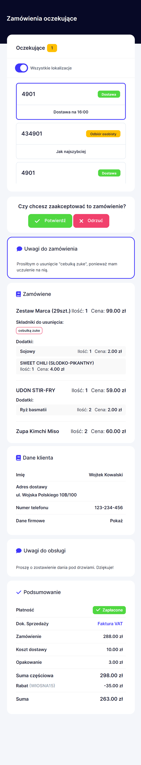Open the Faktura VAT sales document
This screenshot has width=141, height=765.
click(x=110, y=624)
